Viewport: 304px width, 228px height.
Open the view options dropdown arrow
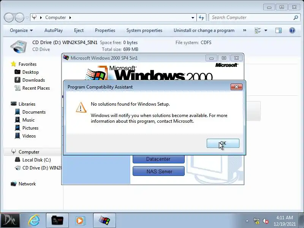(266, 30)
